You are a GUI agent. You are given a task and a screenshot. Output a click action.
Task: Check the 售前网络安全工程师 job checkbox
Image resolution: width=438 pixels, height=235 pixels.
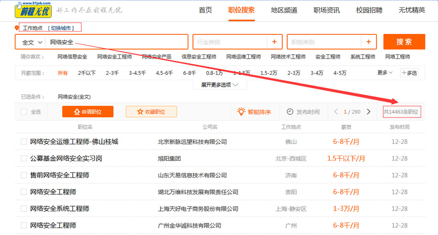[x=24, y=175]
